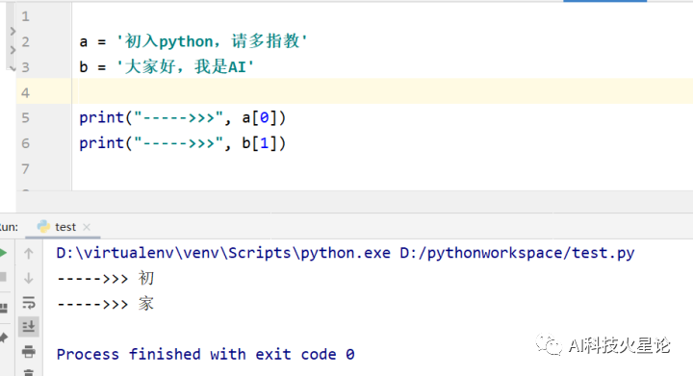Click the side chevron near line 3

13,68
